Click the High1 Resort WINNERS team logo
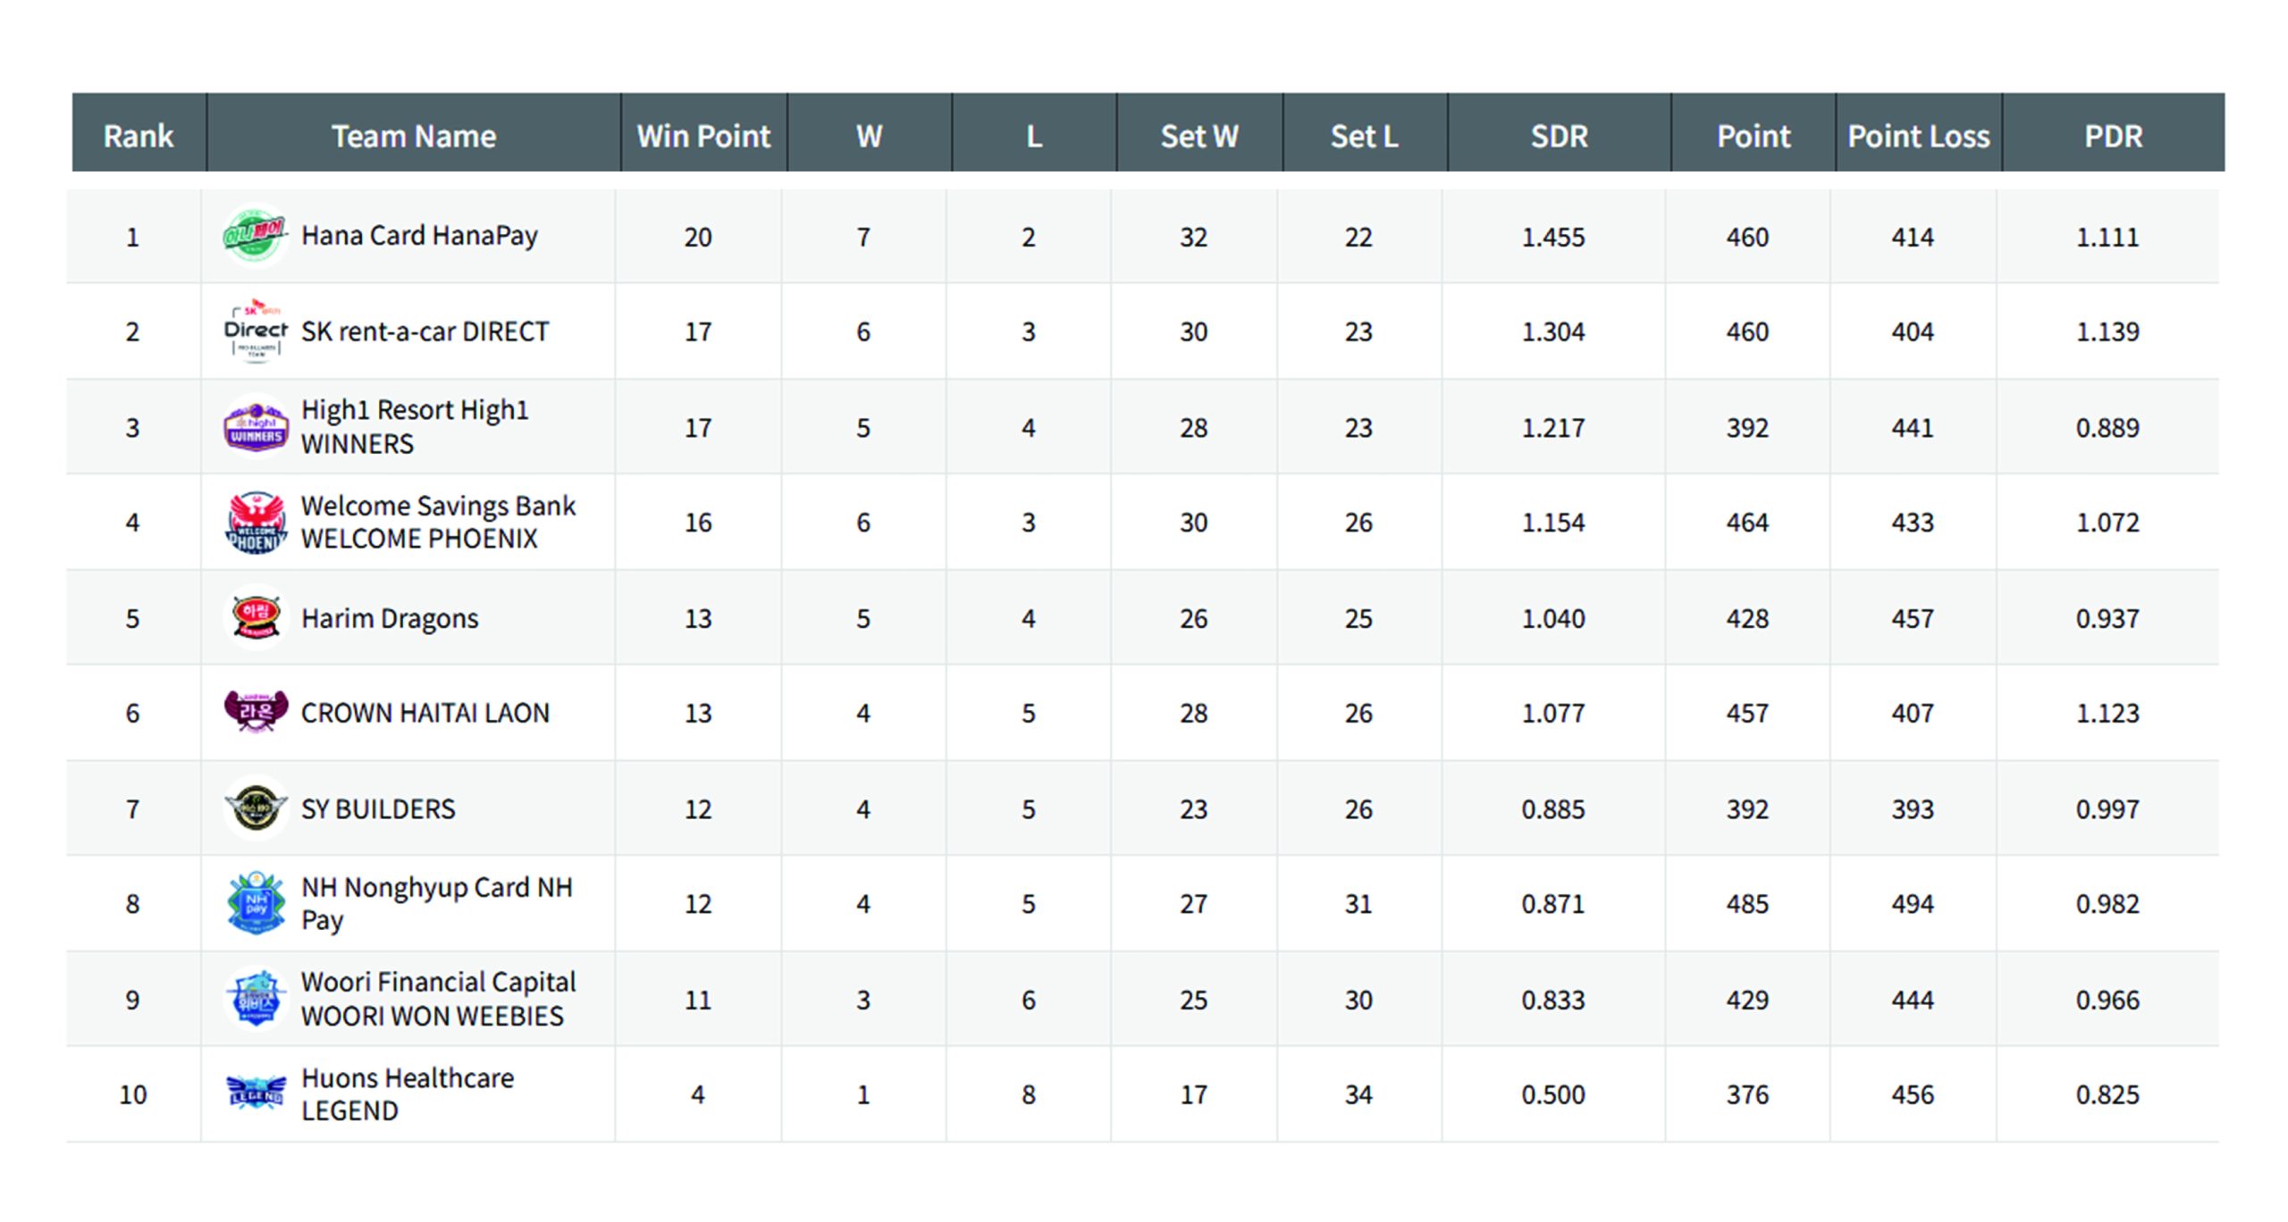Screen dimensions: 2288x1222 (256, 427)
